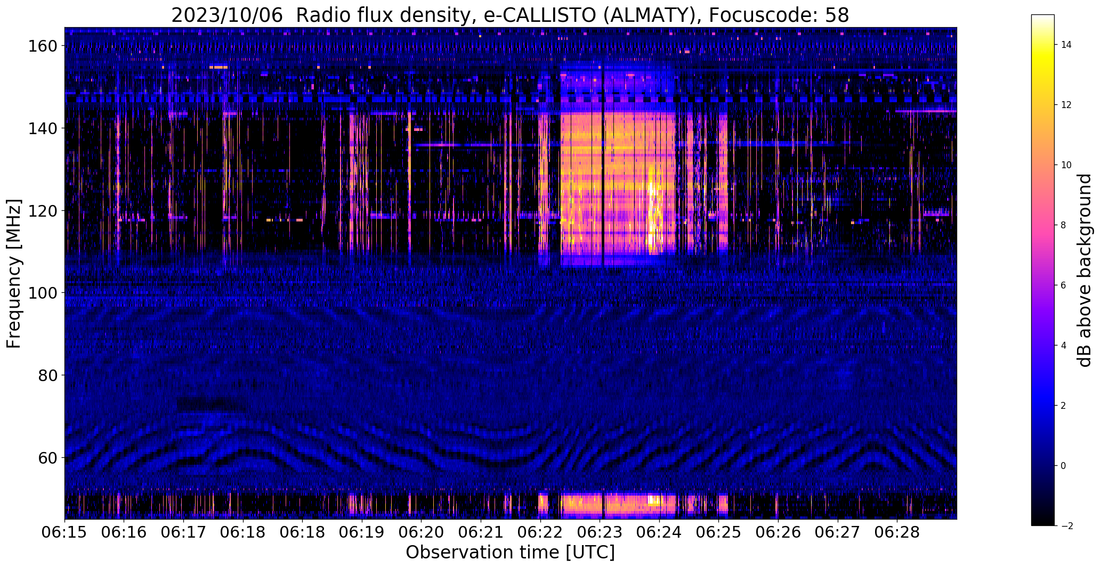This screenshot has height=568, width=1101.
Task: Click the 06:28 time tick label
Action: (897, 533)
